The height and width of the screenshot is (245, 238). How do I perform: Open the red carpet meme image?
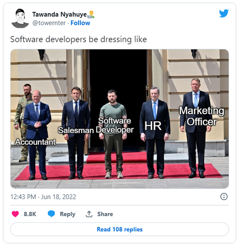click(x=120, y=119)
